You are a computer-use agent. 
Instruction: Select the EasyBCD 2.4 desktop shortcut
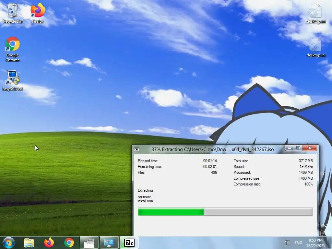[13, 81]
